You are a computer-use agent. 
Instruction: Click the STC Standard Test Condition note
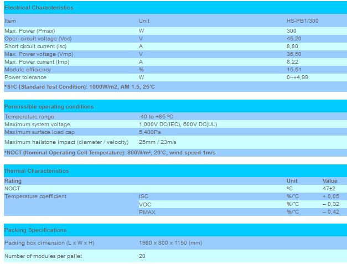[80, 87]
